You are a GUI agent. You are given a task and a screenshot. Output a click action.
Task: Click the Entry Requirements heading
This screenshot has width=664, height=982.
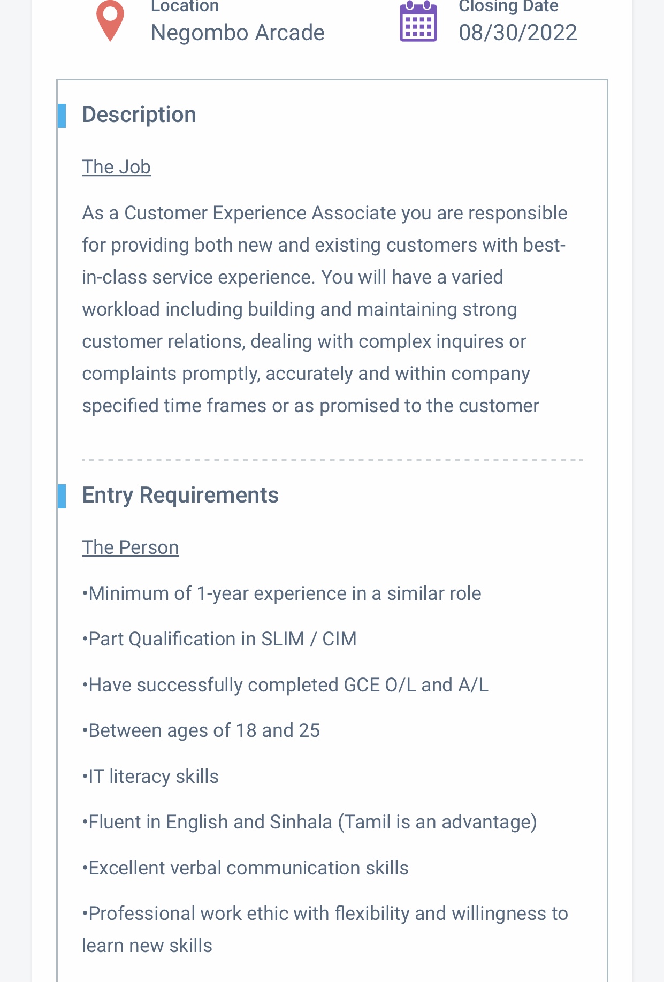coord(180,496)
